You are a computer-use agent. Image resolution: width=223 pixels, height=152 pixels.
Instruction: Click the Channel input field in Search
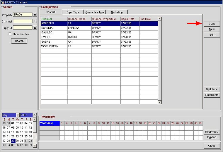tap(23, 21)
